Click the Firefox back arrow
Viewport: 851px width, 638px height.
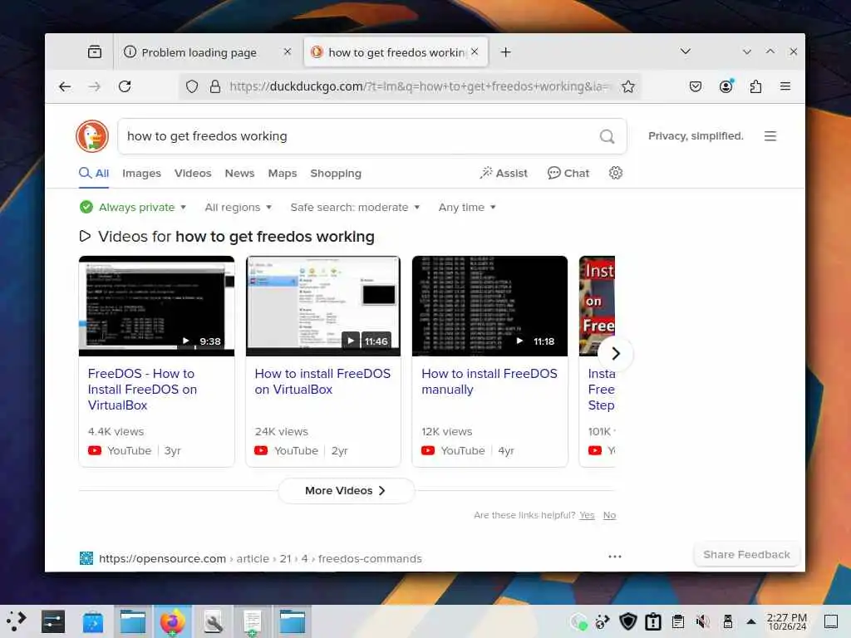pos(65,86)
